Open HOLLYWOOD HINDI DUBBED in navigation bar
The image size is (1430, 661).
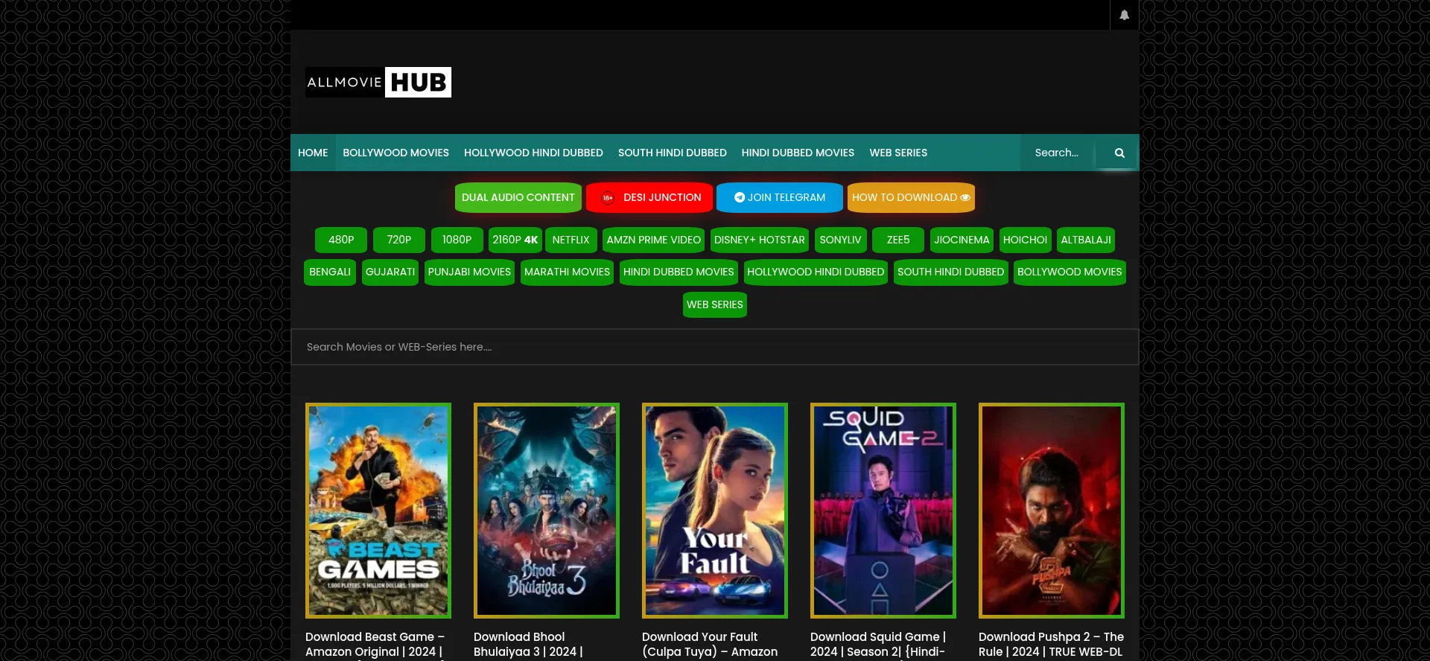click(x=533, y=153)
